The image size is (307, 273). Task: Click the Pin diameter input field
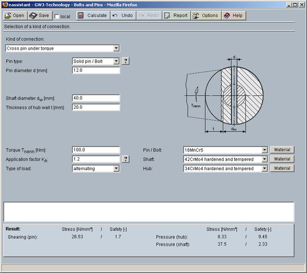point(96,71)
